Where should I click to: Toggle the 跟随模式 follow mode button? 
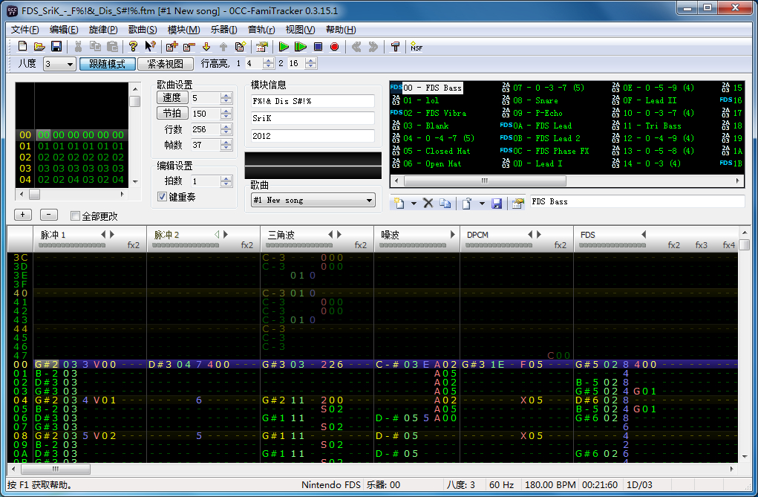(108, 63)
